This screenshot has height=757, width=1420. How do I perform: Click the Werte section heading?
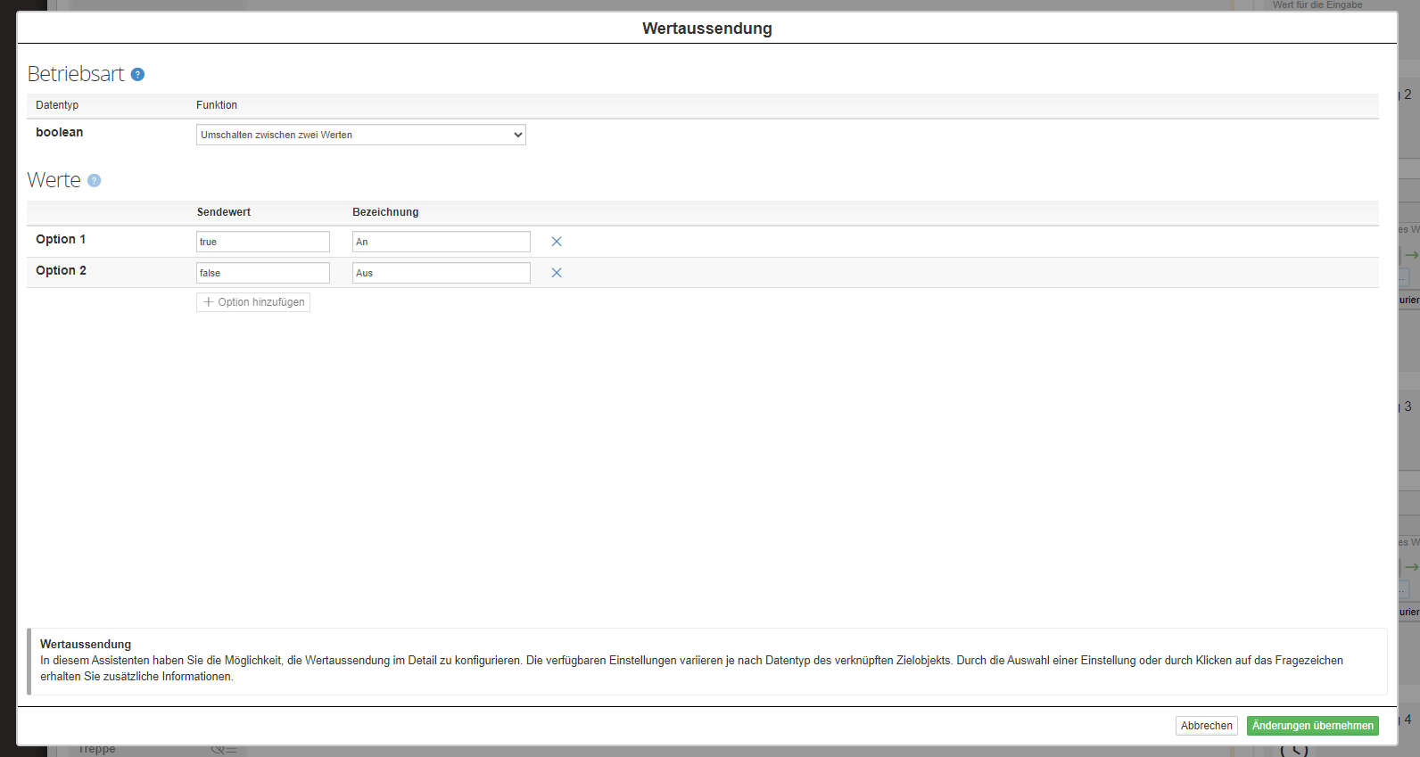[54, 180]
